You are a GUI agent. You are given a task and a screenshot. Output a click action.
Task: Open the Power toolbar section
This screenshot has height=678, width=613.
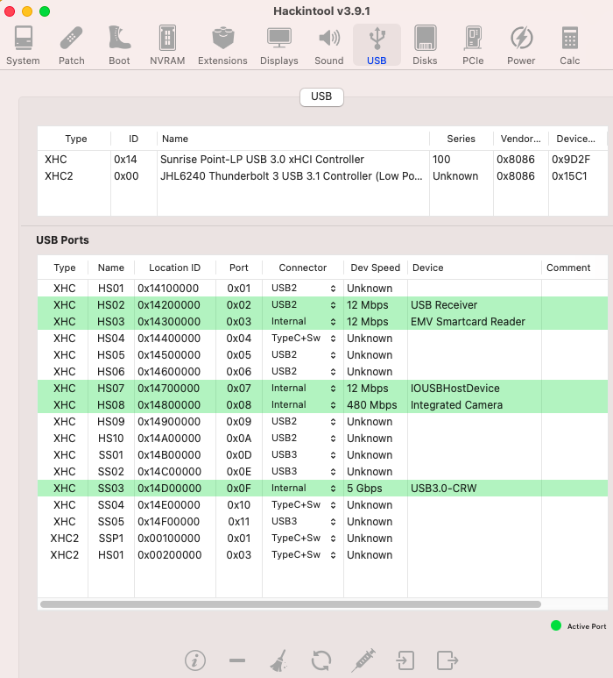(521, 45)
